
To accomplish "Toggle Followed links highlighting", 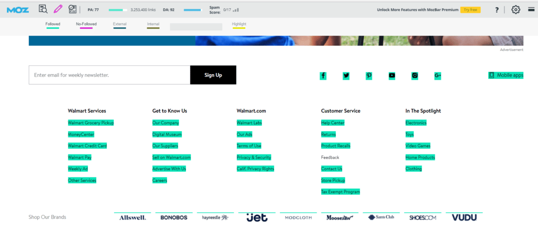I will (53, 25).
